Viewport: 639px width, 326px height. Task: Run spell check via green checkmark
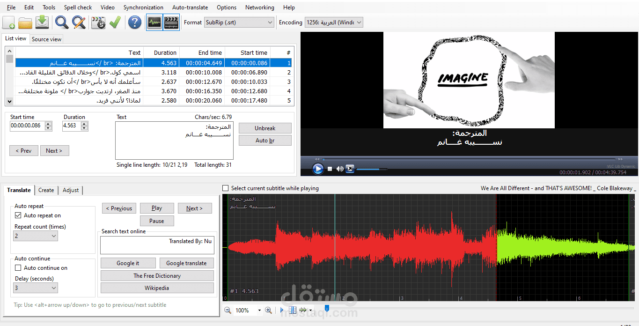coord(115,22)
